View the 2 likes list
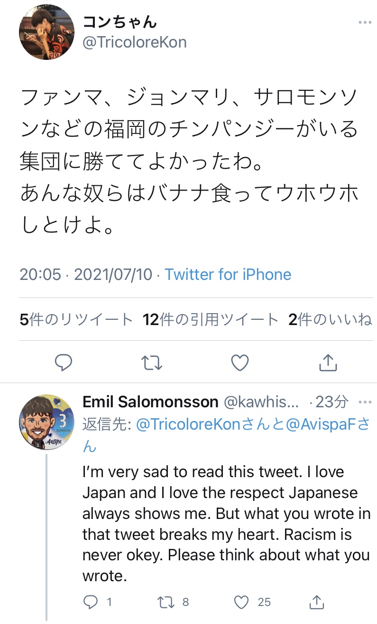 [330, 320]
